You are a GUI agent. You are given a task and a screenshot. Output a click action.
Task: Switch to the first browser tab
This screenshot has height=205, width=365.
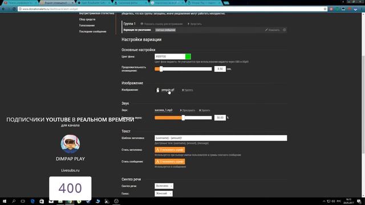click(x=20, y=2)
